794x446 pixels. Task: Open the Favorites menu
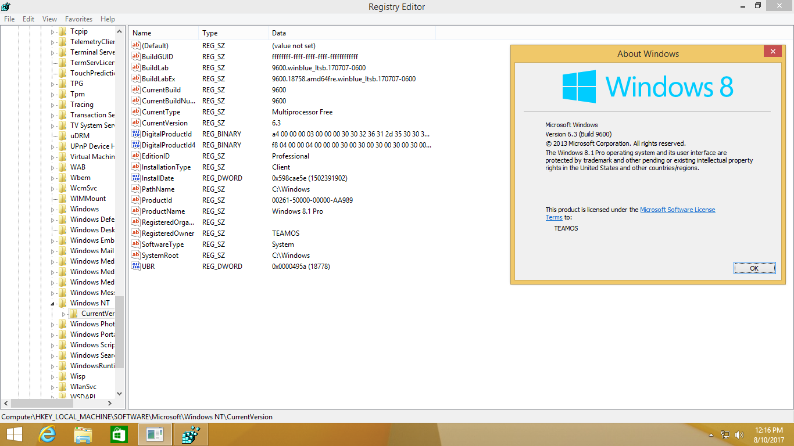78,19
